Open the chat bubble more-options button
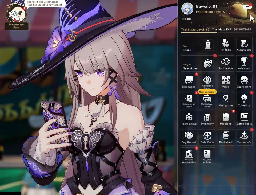This screenshot has width=256, height=195. click(247, 6)
